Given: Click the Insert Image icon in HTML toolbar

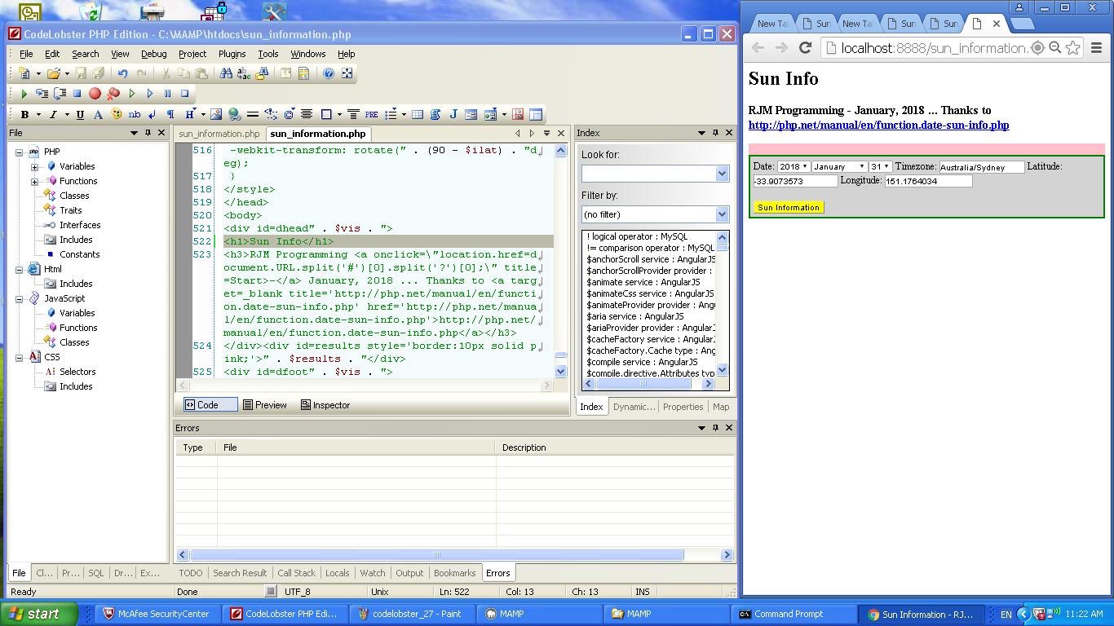Looking at the screenshot, I should click(x=216, y=114).
